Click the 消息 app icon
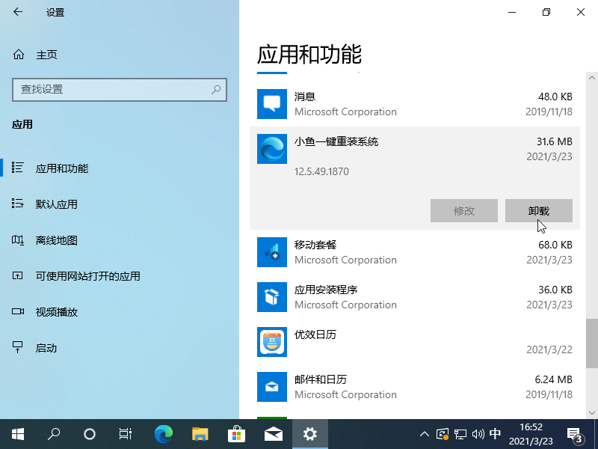 [272, 104]
